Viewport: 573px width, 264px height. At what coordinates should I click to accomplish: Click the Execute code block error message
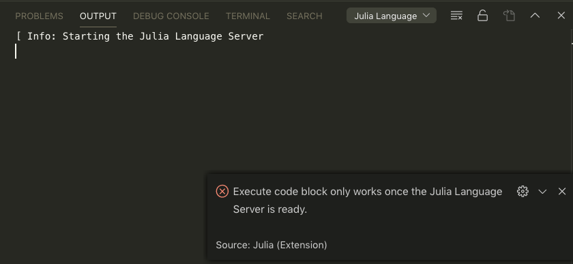[368, 201]
